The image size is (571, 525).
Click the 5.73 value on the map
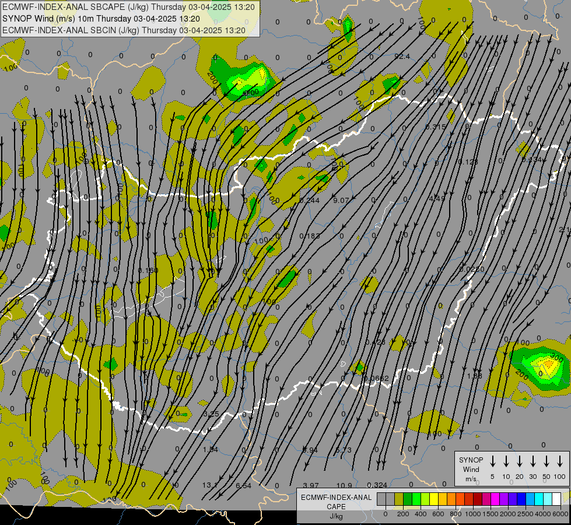coord(344,450)
